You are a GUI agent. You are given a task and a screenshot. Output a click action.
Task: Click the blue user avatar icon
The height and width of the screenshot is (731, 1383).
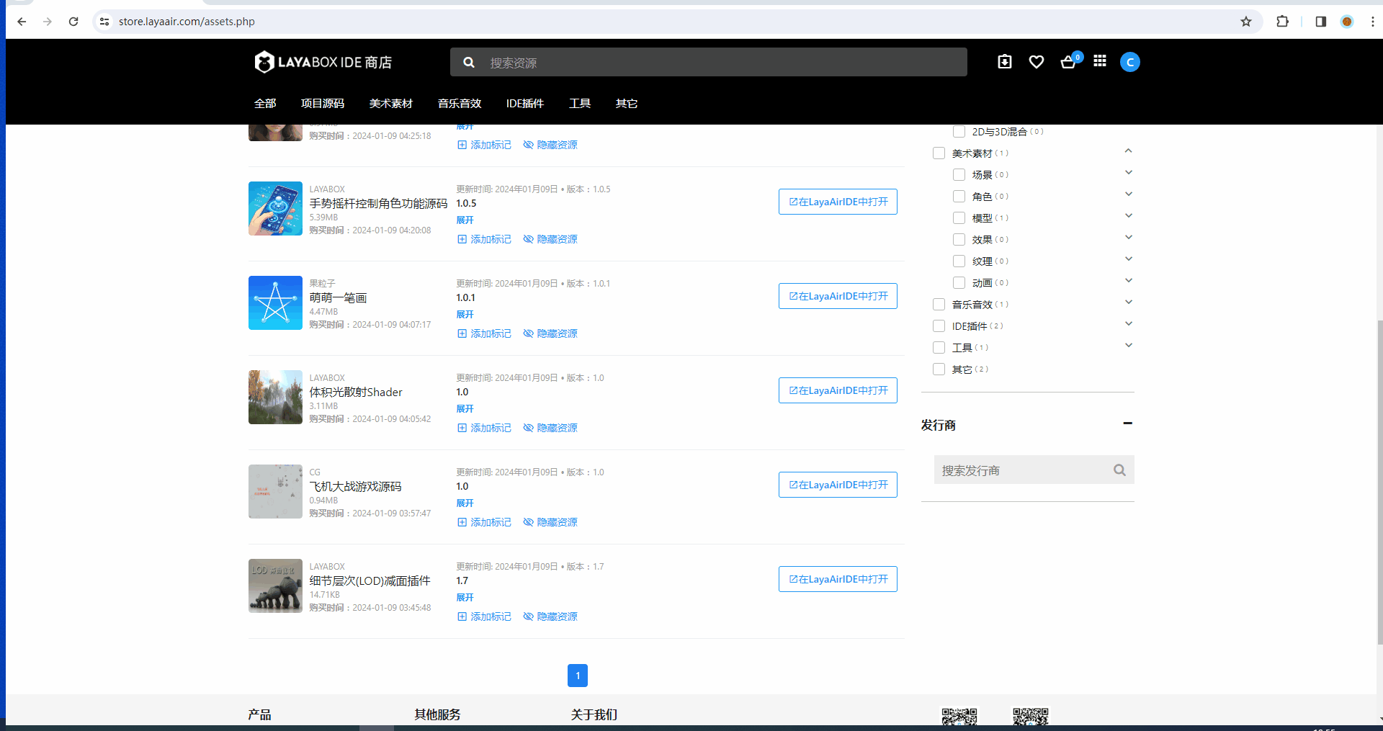pyautogui.click(x=1129, y=63)
